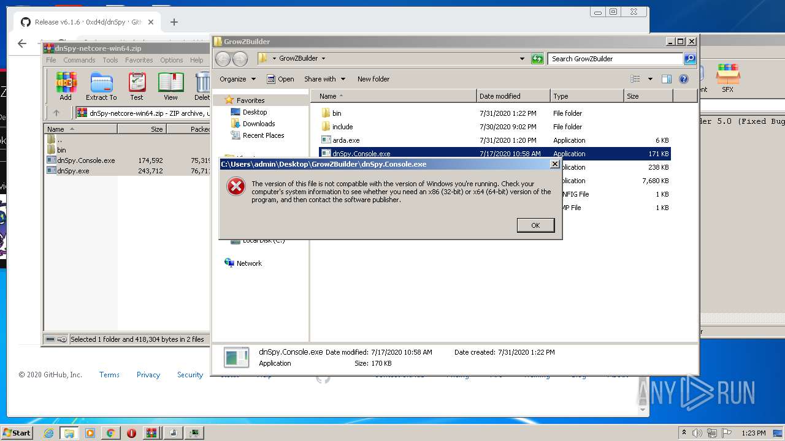Viewport: 785px width, 441px height.
Task: Click the Test icon in WinRAR toolbar
Action: [x=137, y=86]
